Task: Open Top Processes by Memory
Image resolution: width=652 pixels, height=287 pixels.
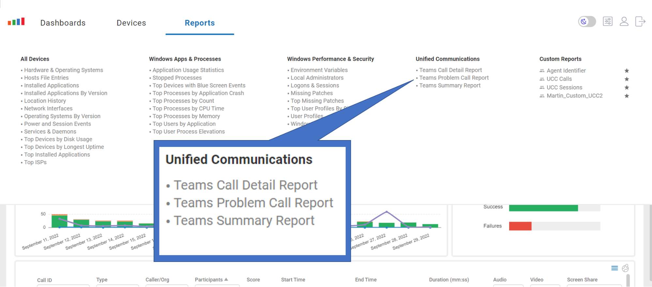Action: [x=186, y=116]
